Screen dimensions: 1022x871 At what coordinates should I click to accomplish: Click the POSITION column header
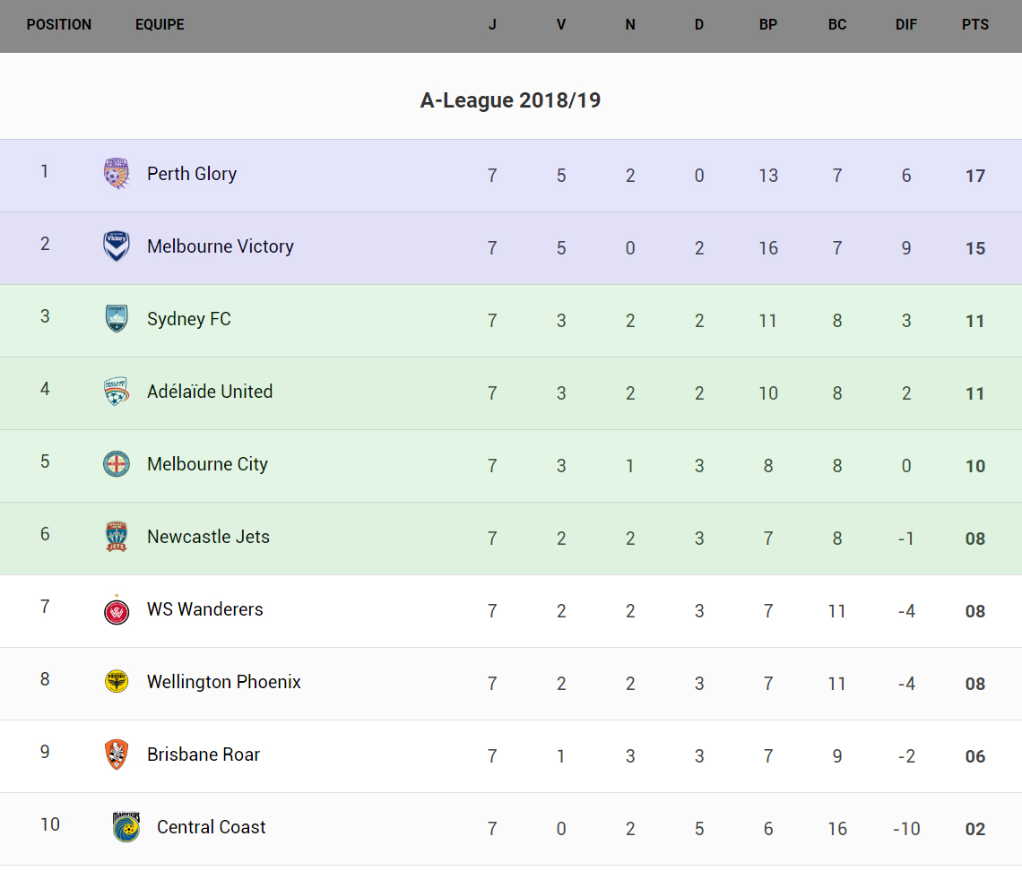[x=59, y=25]
